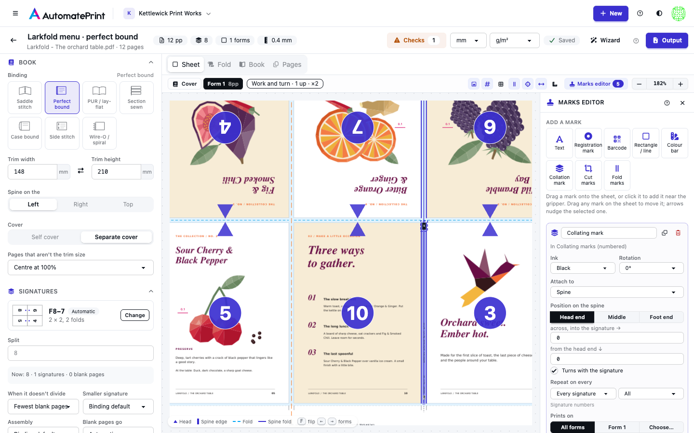
Task: Toggle the grid view icon
Action: pyautogui.click(x=501, y=84)
